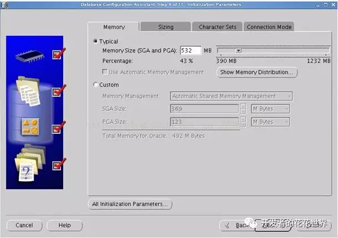
Task: Click Show Memory Distribution button
Action: (x=257, y=72)
